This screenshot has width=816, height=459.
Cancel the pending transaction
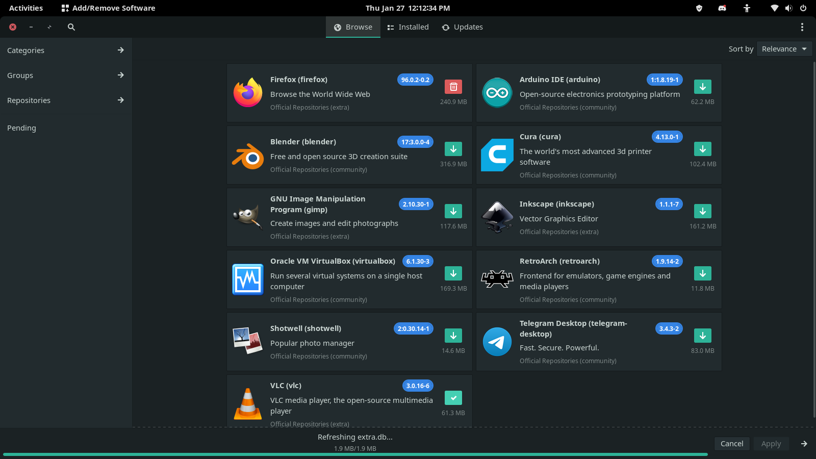click(732, 444)
